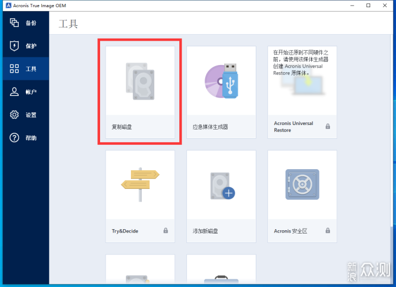Click the 应急媒体生成器 label

pyautogui.click(x=210, y=127)
